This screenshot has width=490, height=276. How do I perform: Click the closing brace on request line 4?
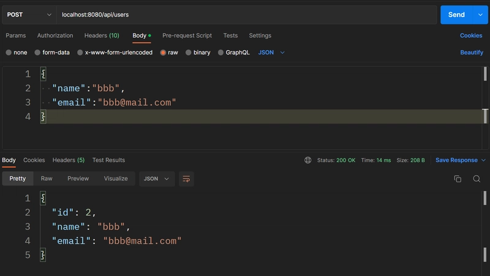43,117
